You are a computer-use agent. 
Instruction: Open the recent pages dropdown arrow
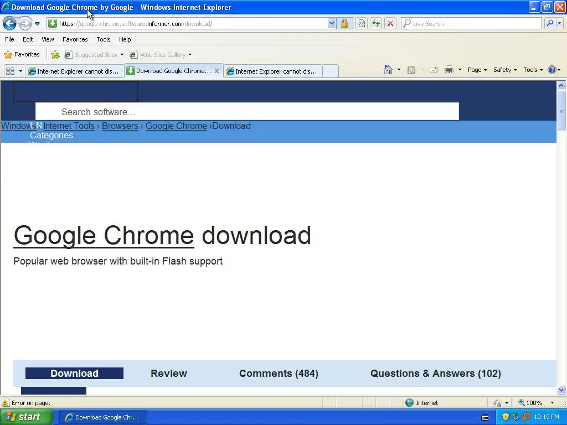37,24
